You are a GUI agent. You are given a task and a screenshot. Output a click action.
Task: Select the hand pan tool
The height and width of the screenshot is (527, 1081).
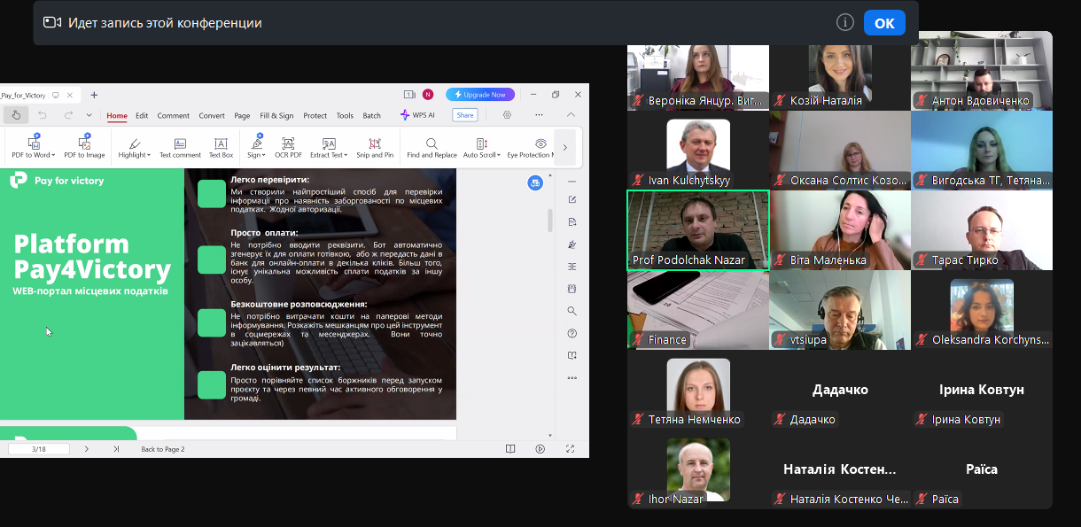pos(16,115)
